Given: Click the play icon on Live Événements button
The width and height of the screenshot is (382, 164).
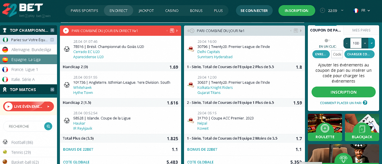Looking at the screenshot, I should (x=9, y=107).
